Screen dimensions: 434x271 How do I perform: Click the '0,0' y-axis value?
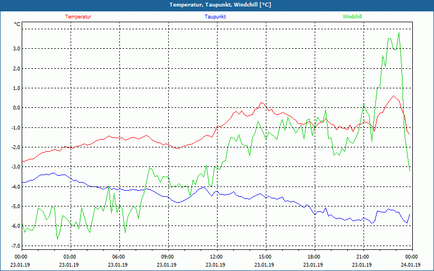pos(17,108)
